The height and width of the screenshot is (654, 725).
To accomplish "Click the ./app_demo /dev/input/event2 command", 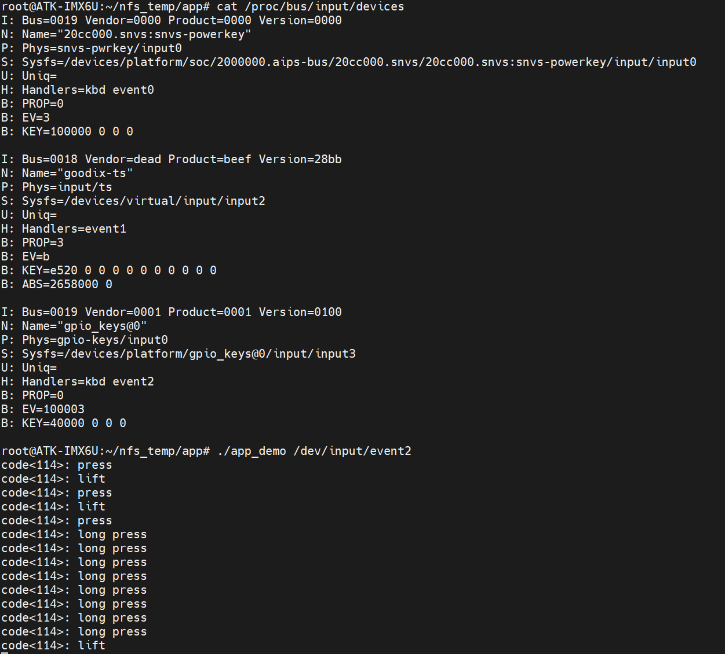I will 314,451.
